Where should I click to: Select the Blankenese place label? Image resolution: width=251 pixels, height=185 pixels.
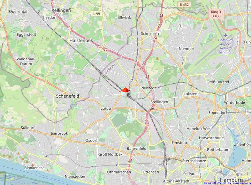[x=35, y=168]
